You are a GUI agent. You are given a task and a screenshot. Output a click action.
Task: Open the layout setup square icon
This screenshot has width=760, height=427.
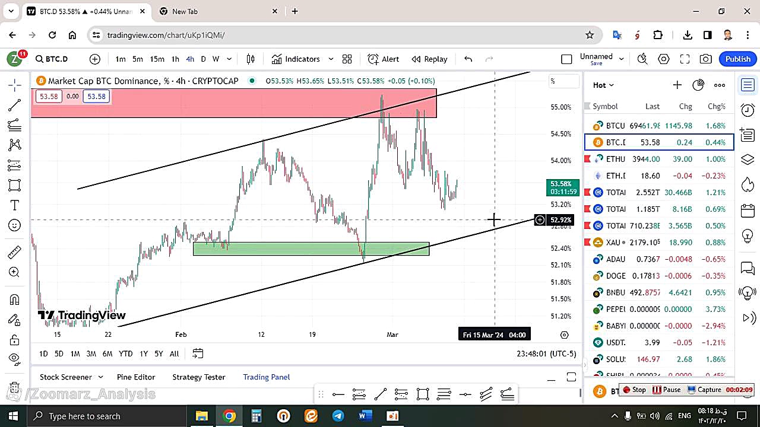pos(566,59)
